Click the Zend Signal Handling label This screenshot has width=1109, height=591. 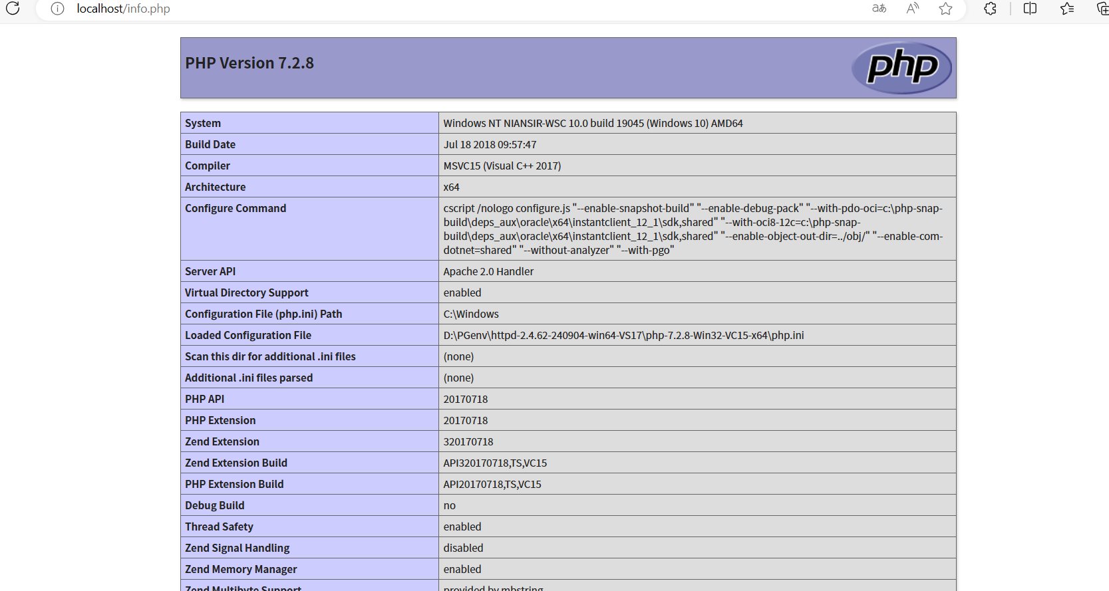click(238, 548)
